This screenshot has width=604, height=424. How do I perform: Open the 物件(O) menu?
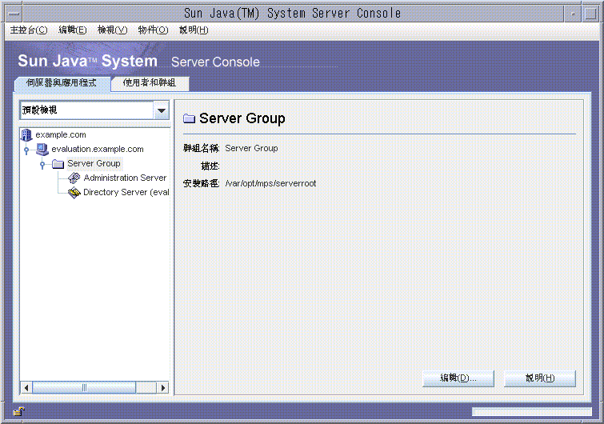point(153,30)
